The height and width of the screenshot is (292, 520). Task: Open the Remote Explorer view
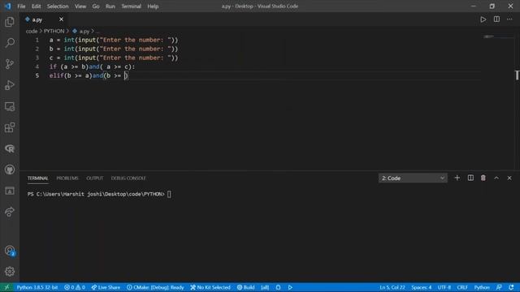pos(10,106)
